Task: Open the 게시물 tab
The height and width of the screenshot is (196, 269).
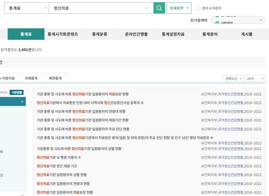Action: pos(247,34)
